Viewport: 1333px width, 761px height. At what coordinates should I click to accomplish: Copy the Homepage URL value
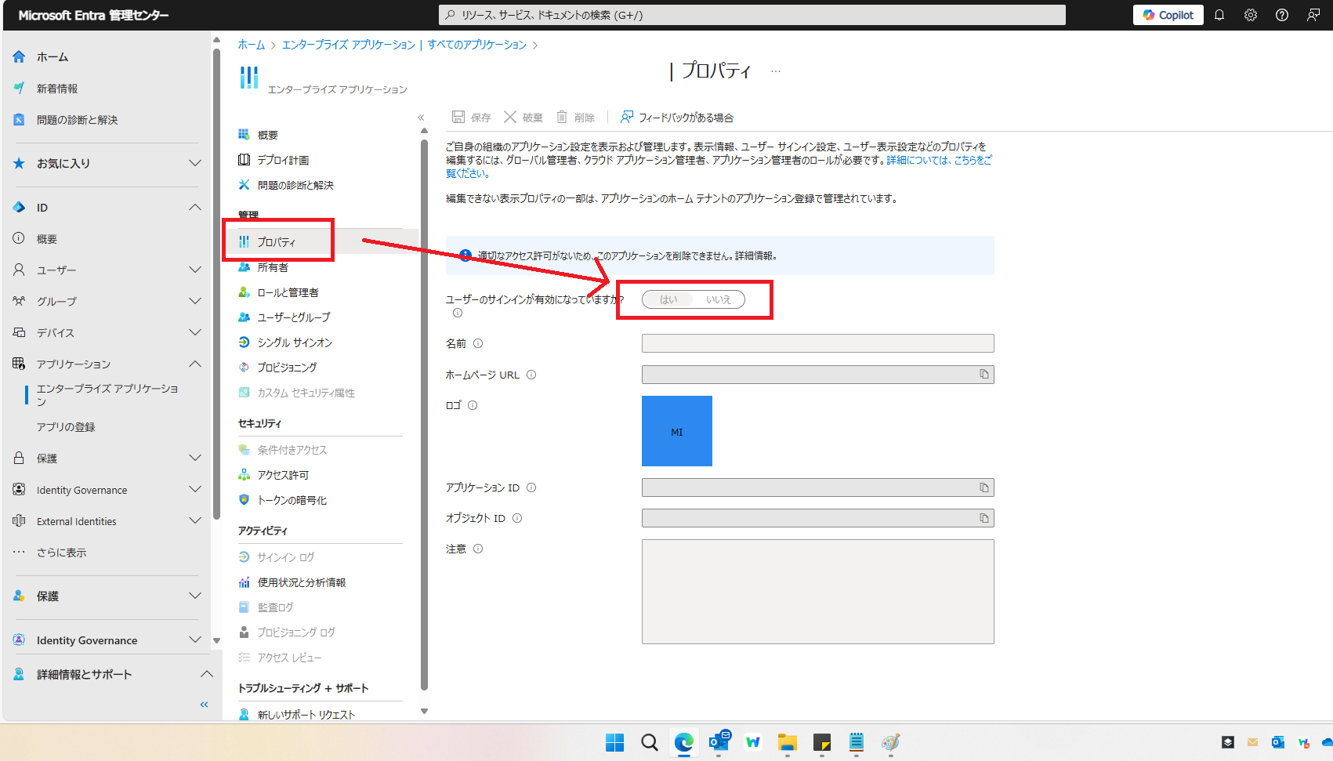point(983,375)
